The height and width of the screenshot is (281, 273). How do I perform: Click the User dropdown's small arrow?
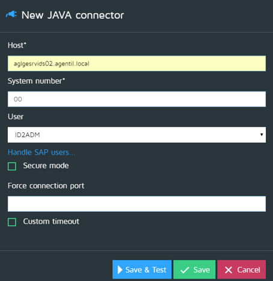(262, 135)
